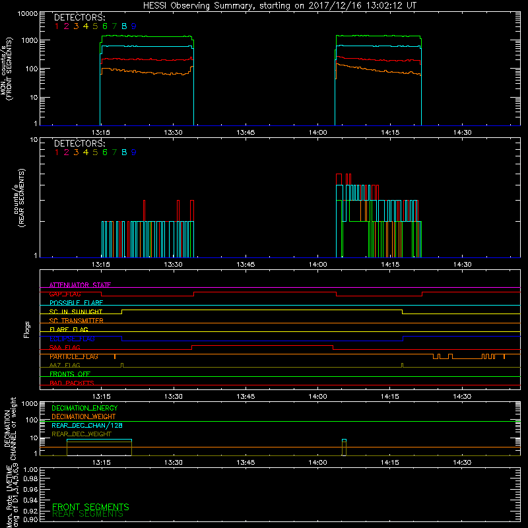Image resolution: width=528 pixels, height=528 pixels.
Task: Click the 0.96 tick on livetime axis
Action: click(30, 489)
